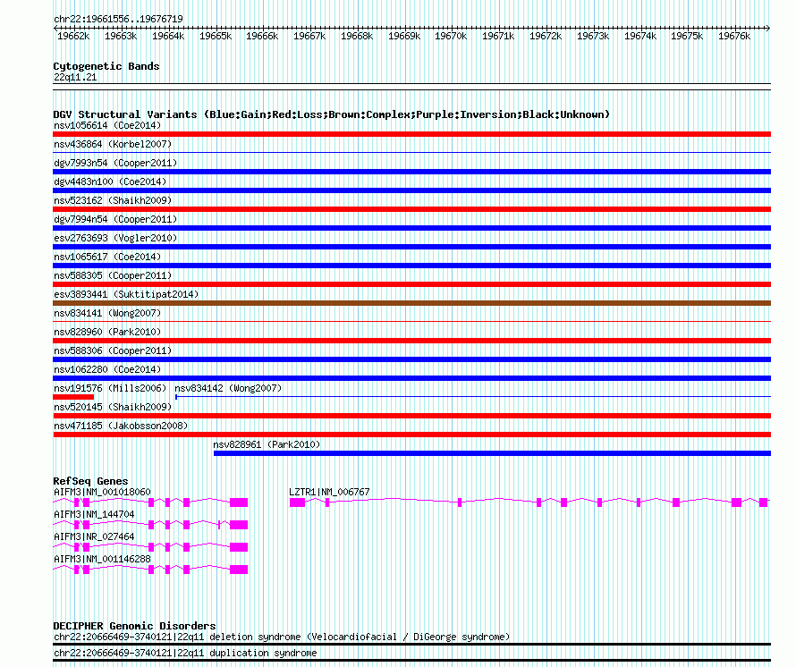The image size is (796, 667).
Task: Click the blue gain bar under nsv828961
Action: [x=493, y=453]
